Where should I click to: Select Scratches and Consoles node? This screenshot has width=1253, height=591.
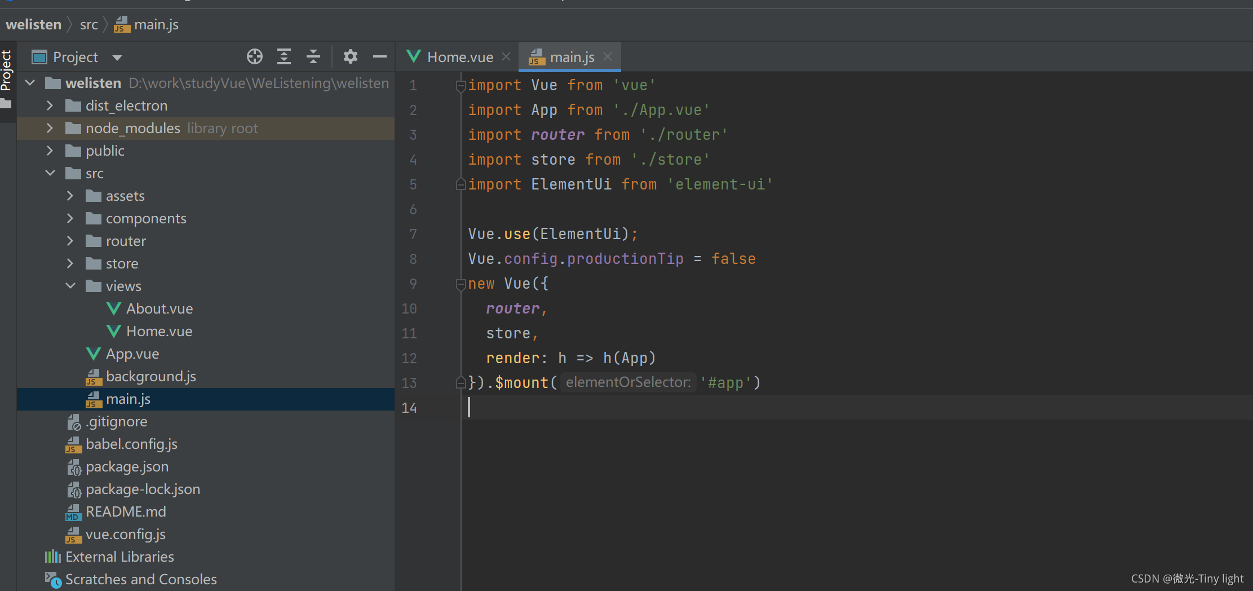click(141, 579)
